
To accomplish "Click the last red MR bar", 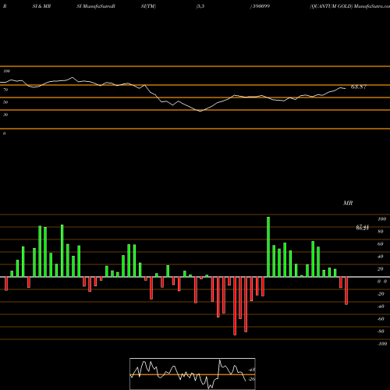I will (x=346, y=291).
